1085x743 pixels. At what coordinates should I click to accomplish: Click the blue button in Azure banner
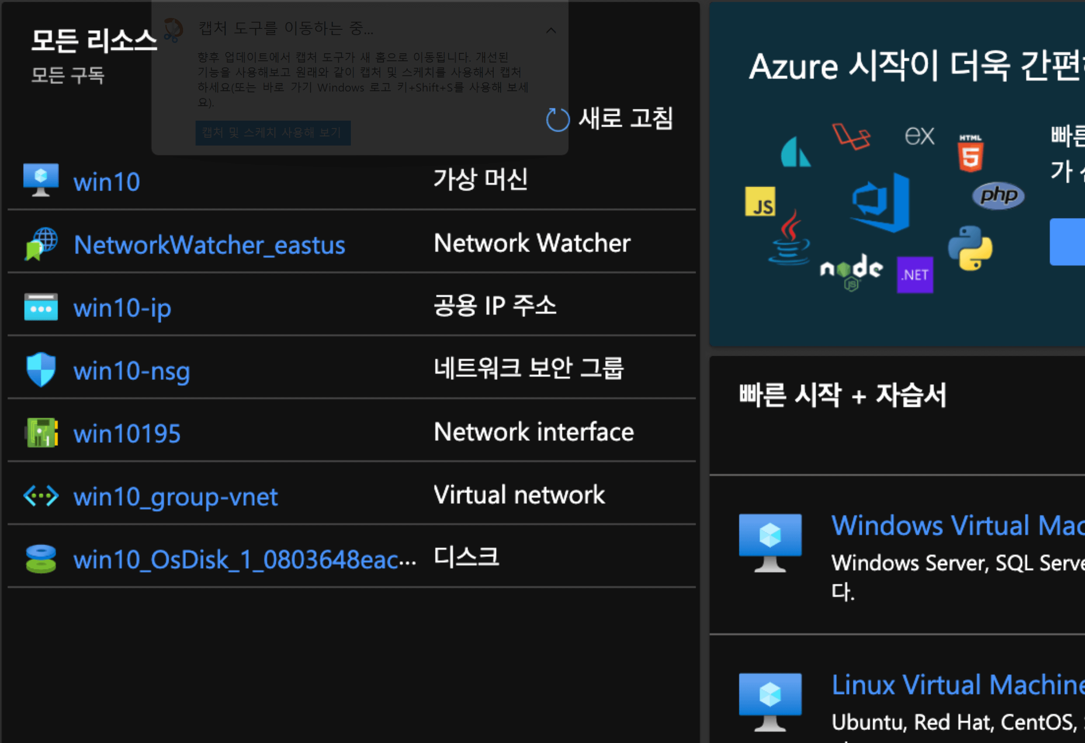pyautogui.click(x=1067, y=242)
